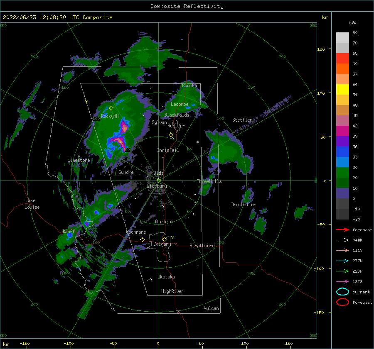Click the RockyMH label on map

(x=110, y=116)
